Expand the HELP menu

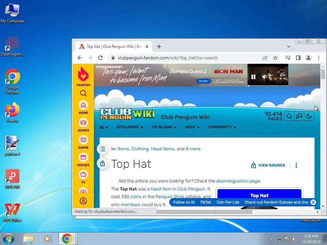tap(192, 127)
